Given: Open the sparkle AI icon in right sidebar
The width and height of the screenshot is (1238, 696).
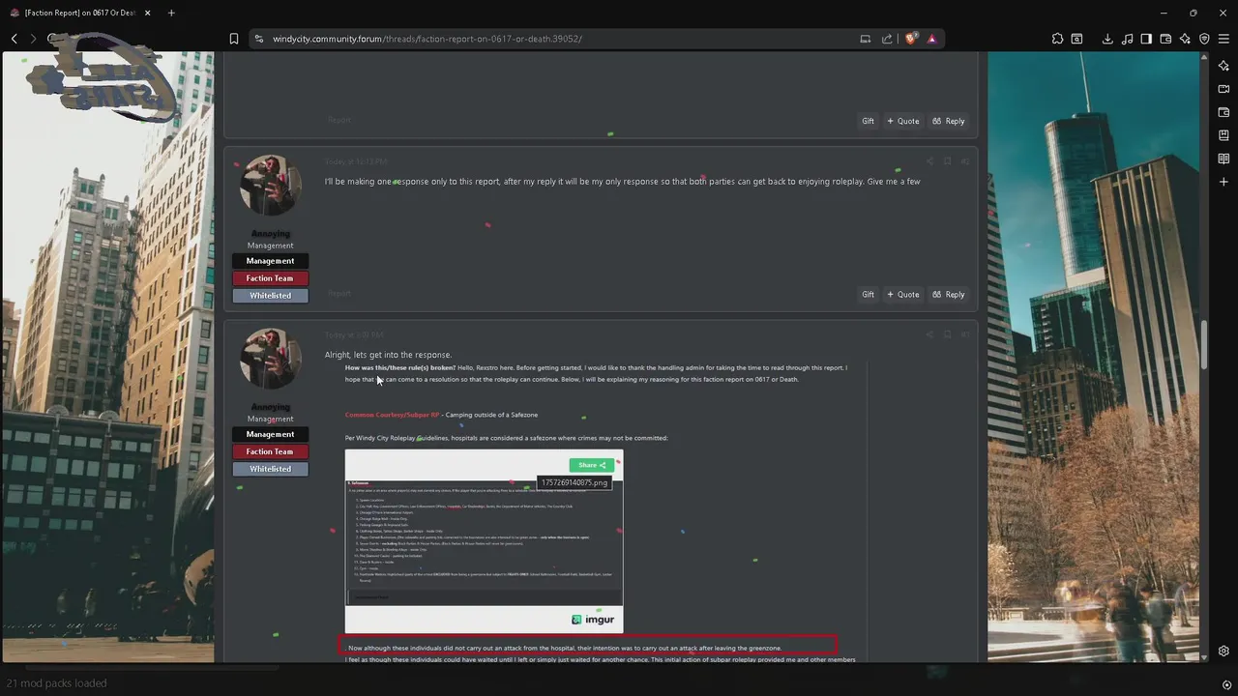Looking at the screenshot, I should 1223,66.
